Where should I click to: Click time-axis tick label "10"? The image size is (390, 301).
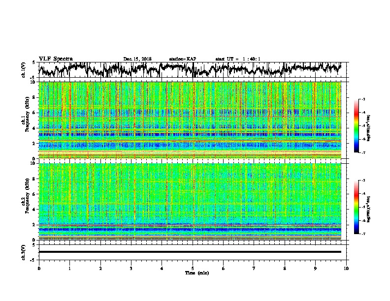(346, 269)
